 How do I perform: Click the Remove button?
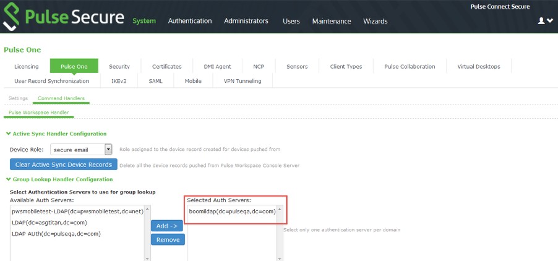pyautogui.click(x=168, y=240)
